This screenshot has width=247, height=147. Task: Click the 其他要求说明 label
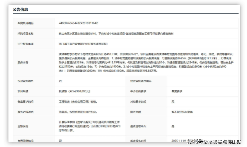138,101
